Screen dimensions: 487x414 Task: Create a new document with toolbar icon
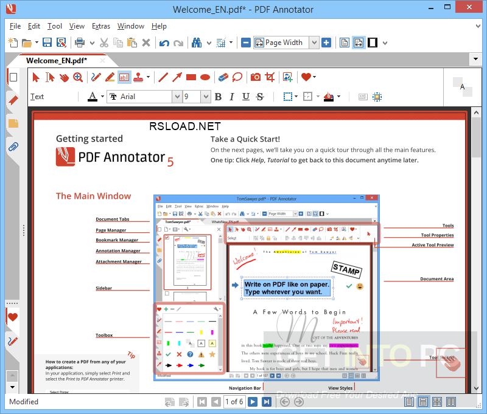pos(13,43)
